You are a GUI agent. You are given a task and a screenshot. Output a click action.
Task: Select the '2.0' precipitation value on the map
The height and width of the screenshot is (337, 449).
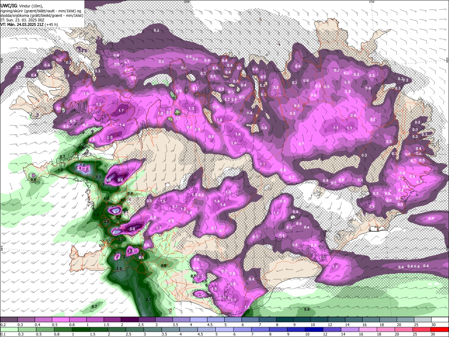click(x=110, y=137)
